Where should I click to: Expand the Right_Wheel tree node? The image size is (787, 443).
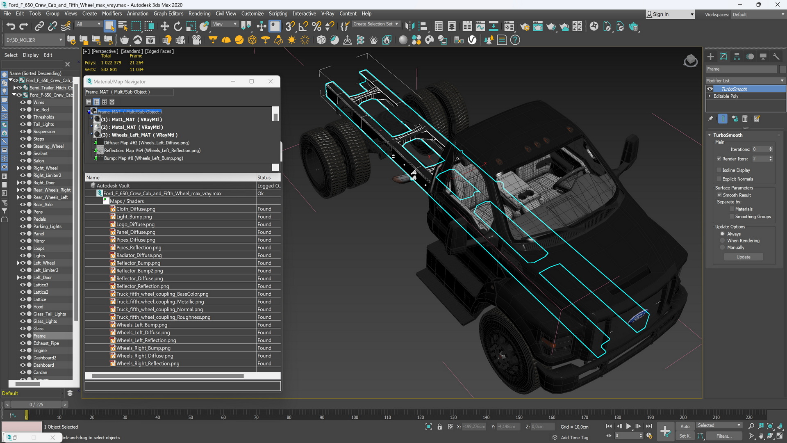click(x=18, y=168)
